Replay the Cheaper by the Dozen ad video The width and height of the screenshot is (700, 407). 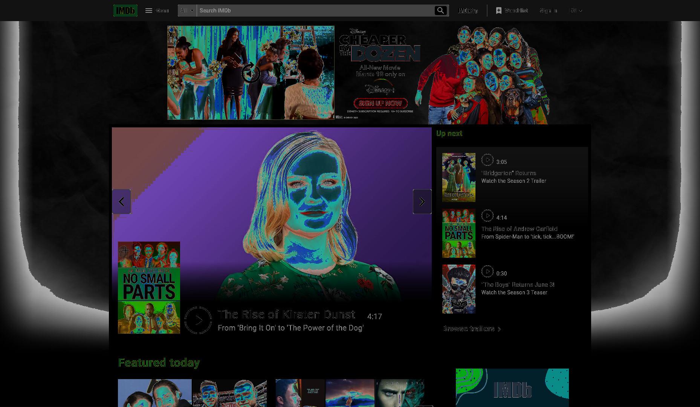pos(251,73)
